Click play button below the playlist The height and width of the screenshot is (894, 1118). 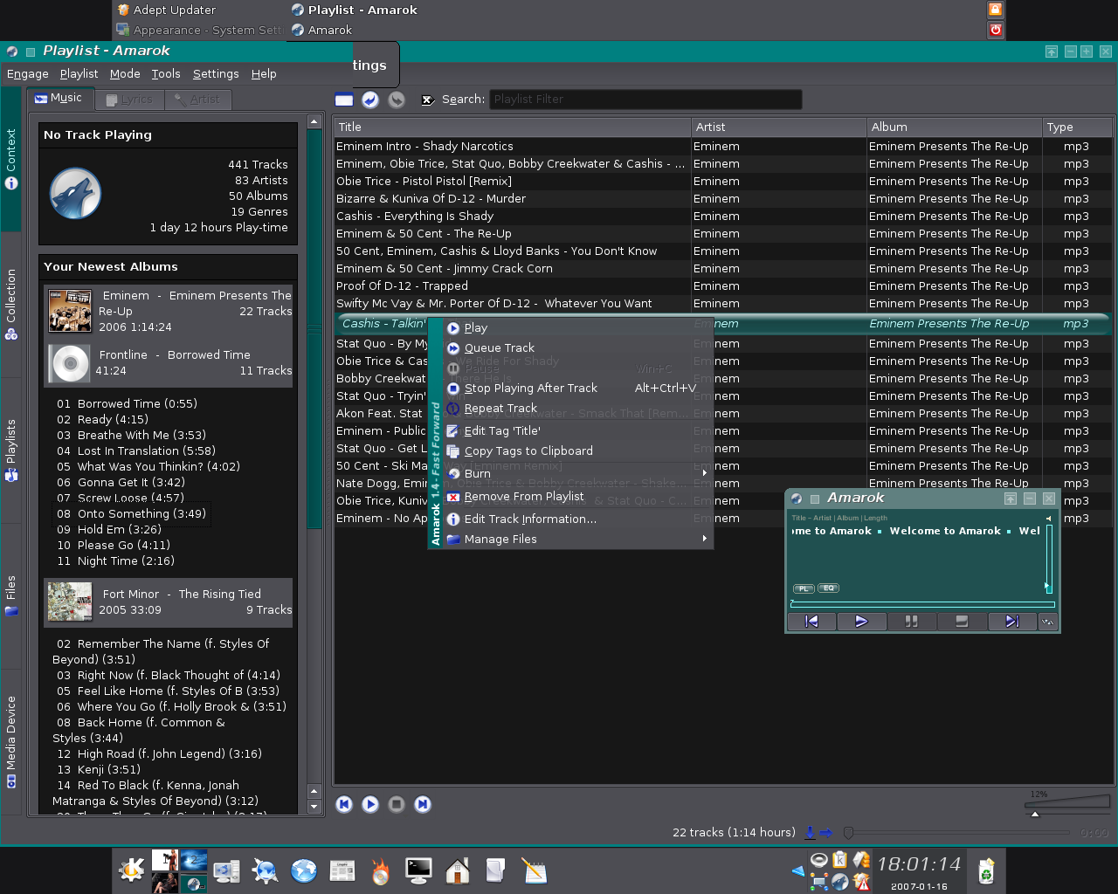tap(370, 804)
